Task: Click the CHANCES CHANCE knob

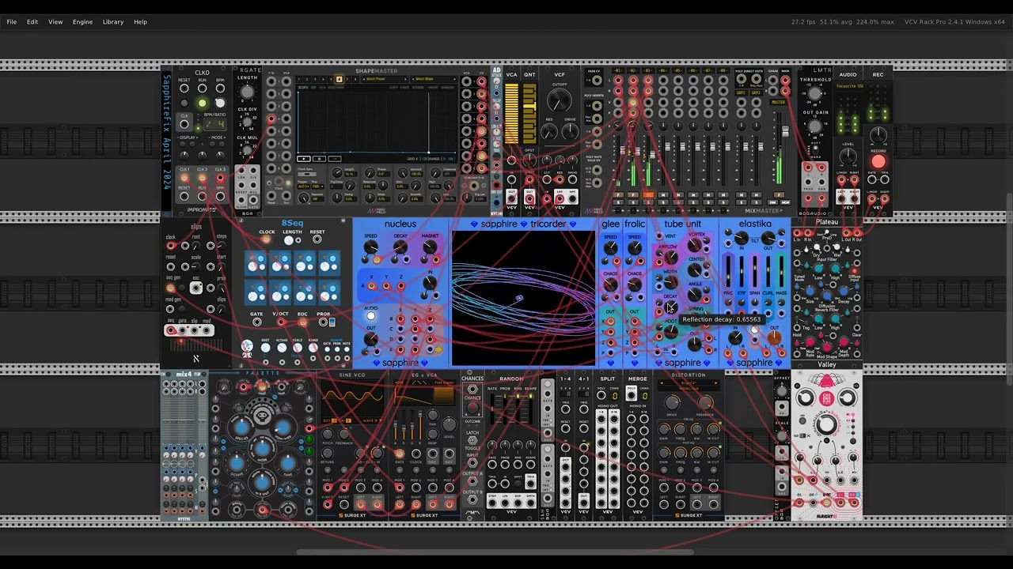Action: pyautogui.click(x=472, y=408)
